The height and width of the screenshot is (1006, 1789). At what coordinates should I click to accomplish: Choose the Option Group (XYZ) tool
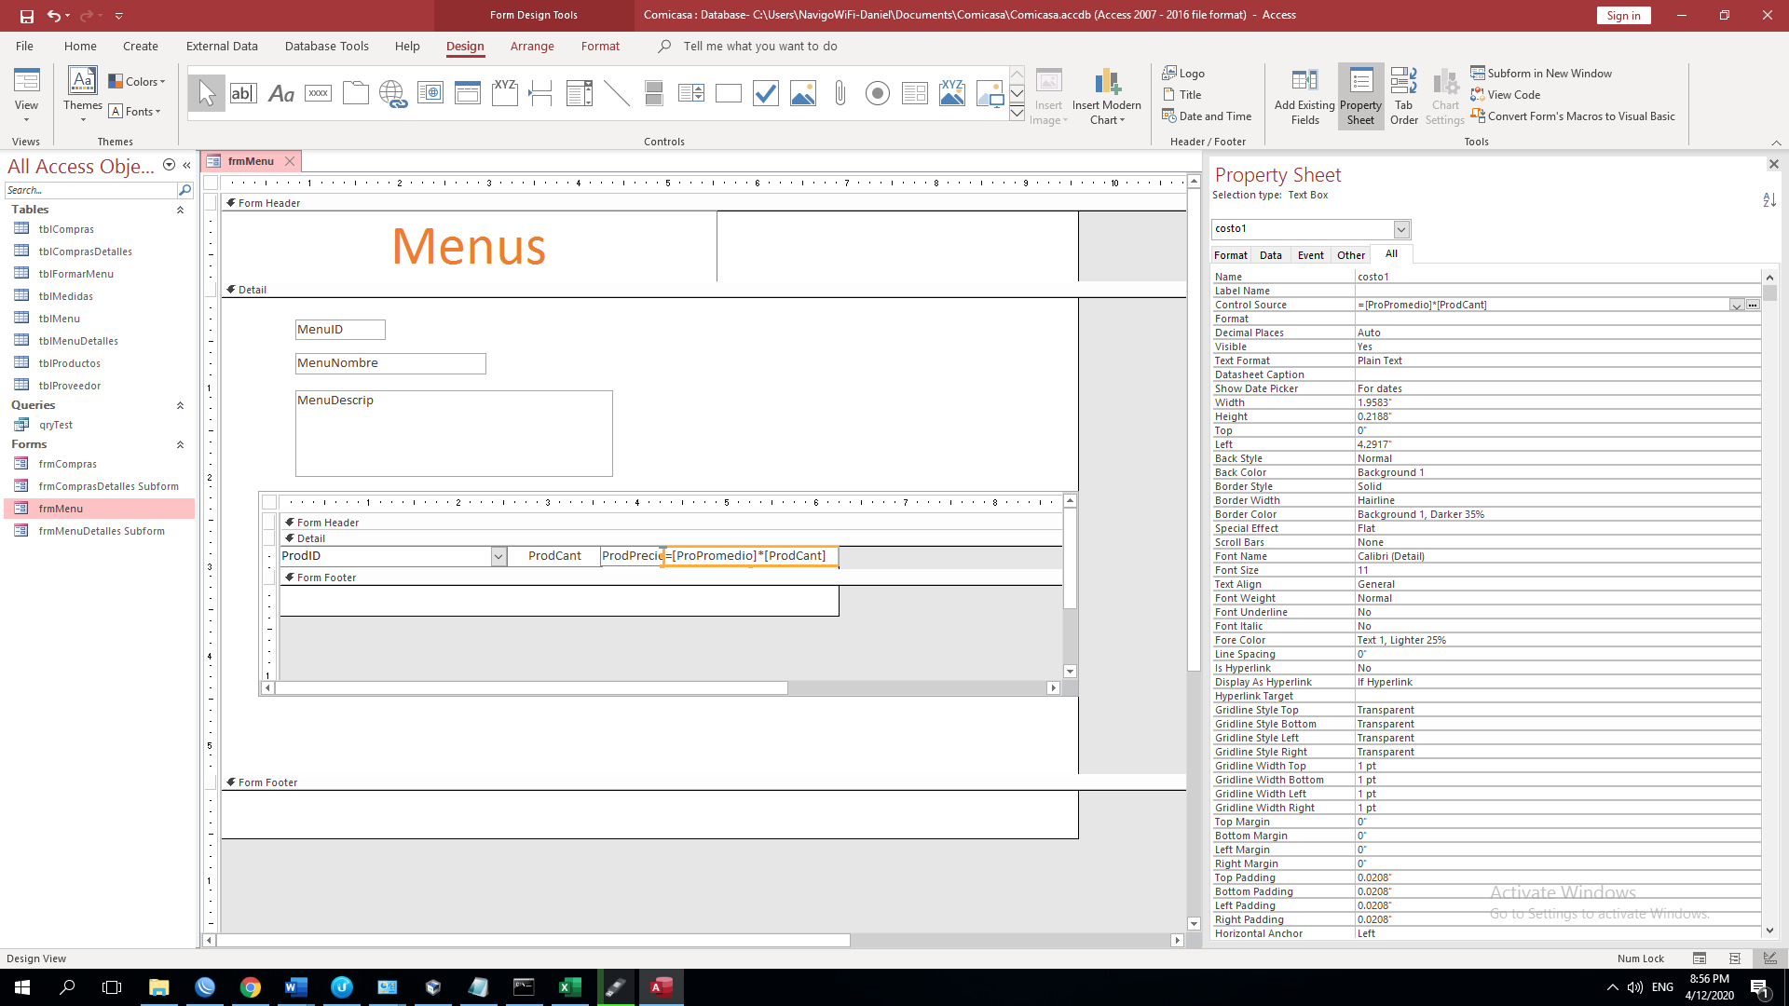pos(504,93)
